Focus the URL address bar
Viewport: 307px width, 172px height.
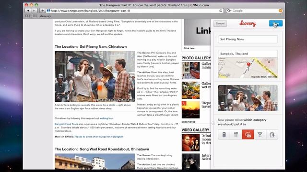point(135,11)
